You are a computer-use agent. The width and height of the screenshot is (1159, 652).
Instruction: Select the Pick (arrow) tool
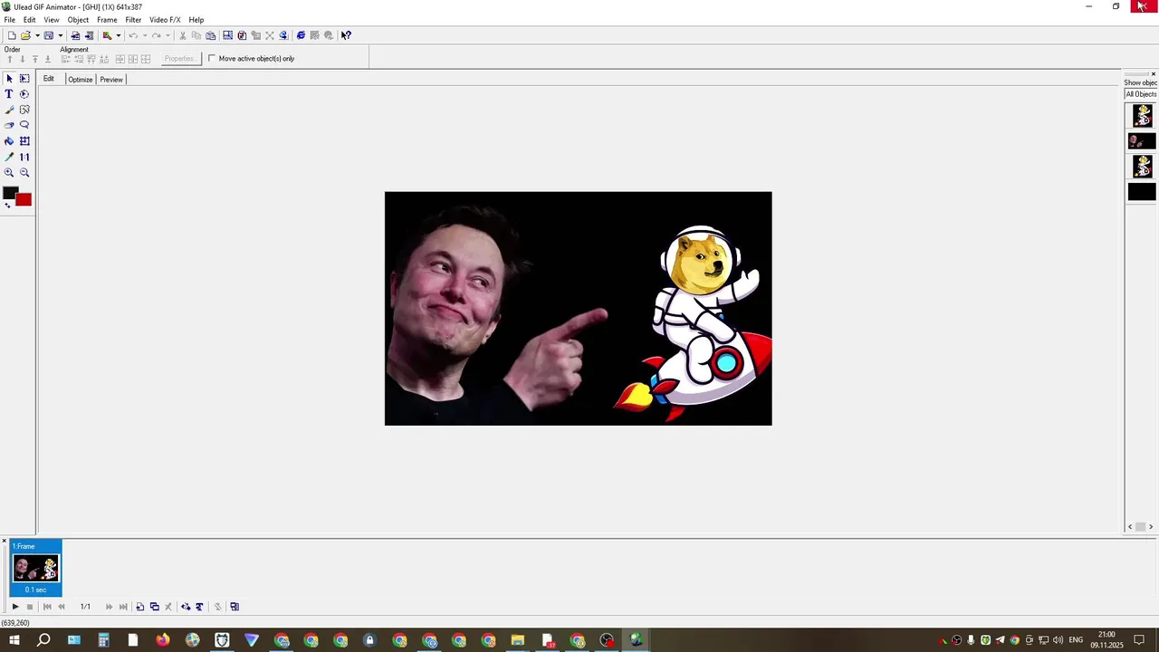coord(9,79)
